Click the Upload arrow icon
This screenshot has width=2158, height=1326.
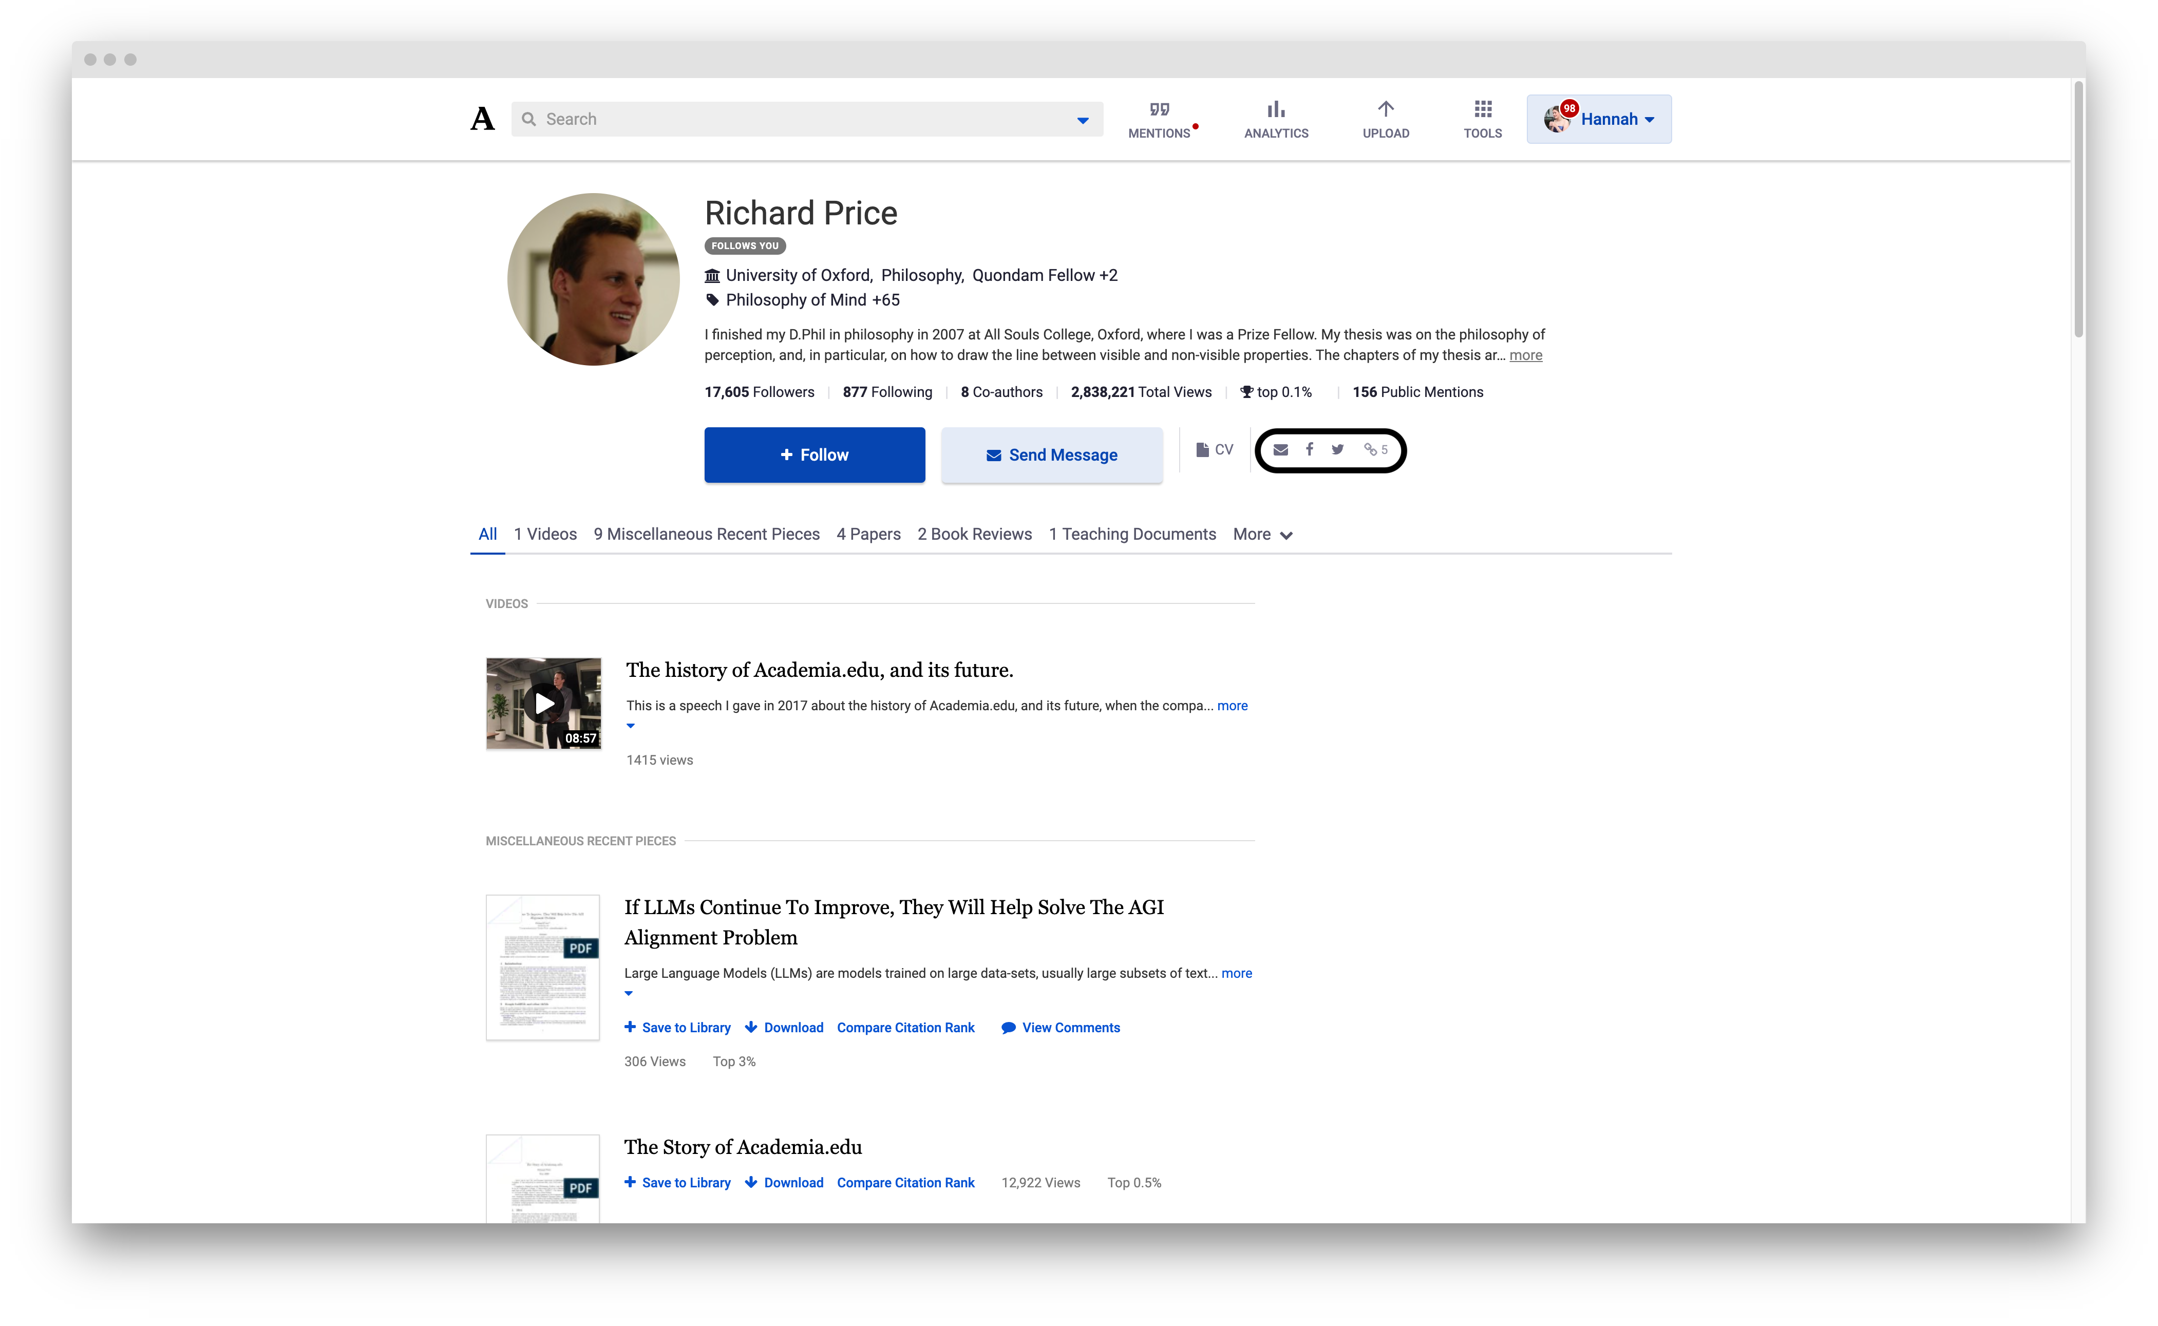coord(1386,109)
